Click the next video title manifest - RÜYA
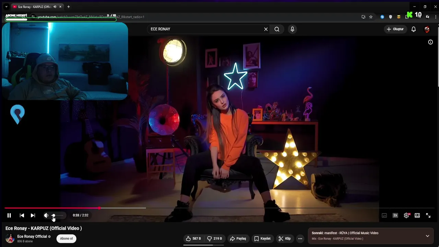Screen dimensions: 439x247 pos(351,233)
